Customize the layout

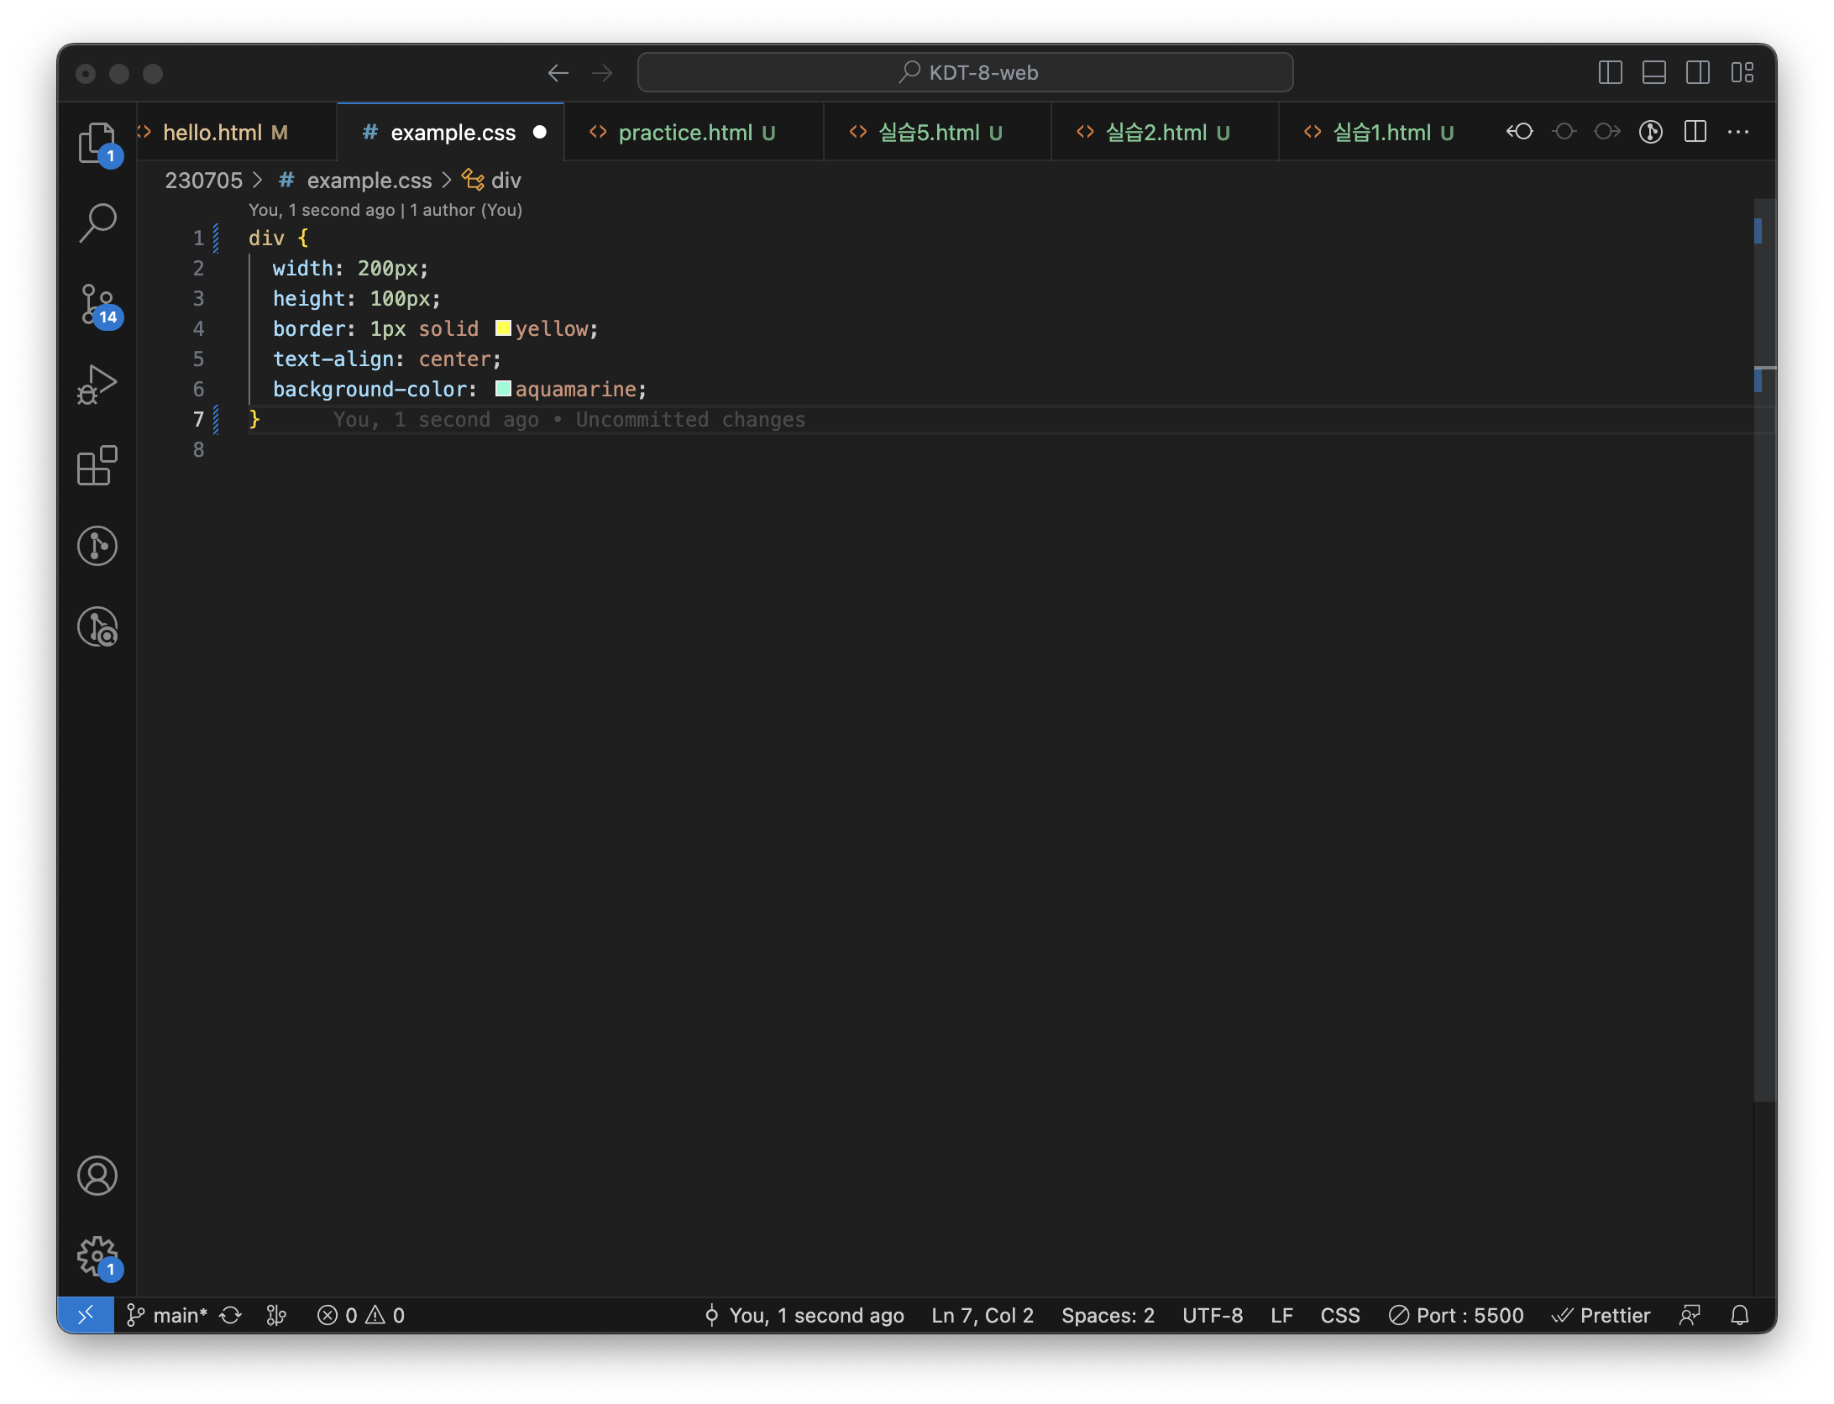click(1742, 73)
